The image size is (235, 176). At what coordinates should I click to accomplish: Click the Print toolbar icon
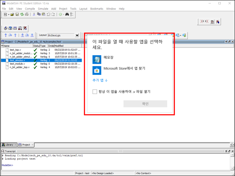coord(27,14)
